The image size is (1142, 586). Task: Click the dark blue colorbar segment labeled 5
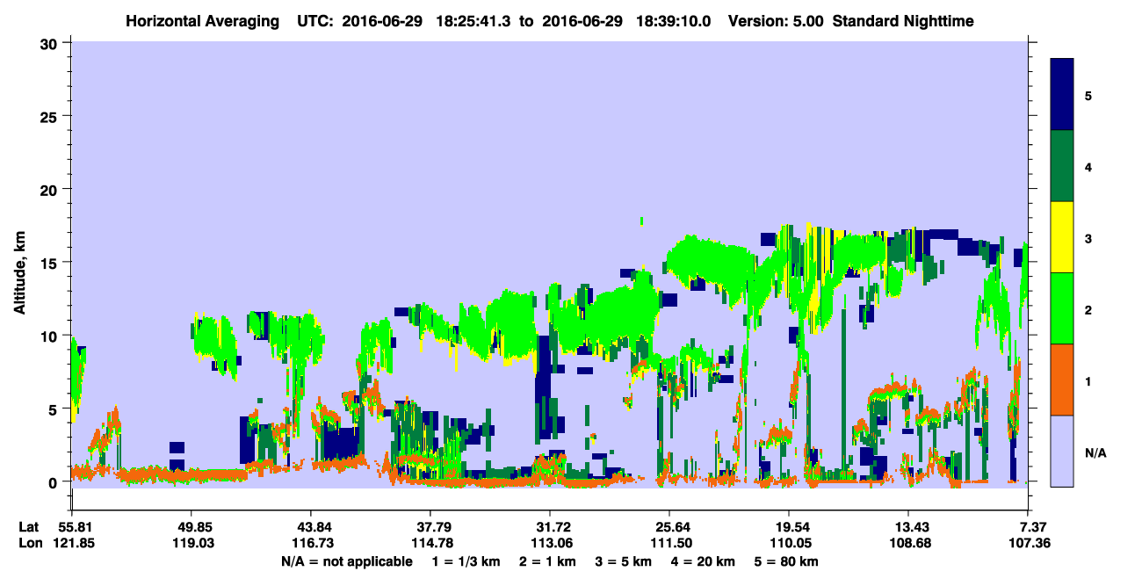pos(1062,95)
